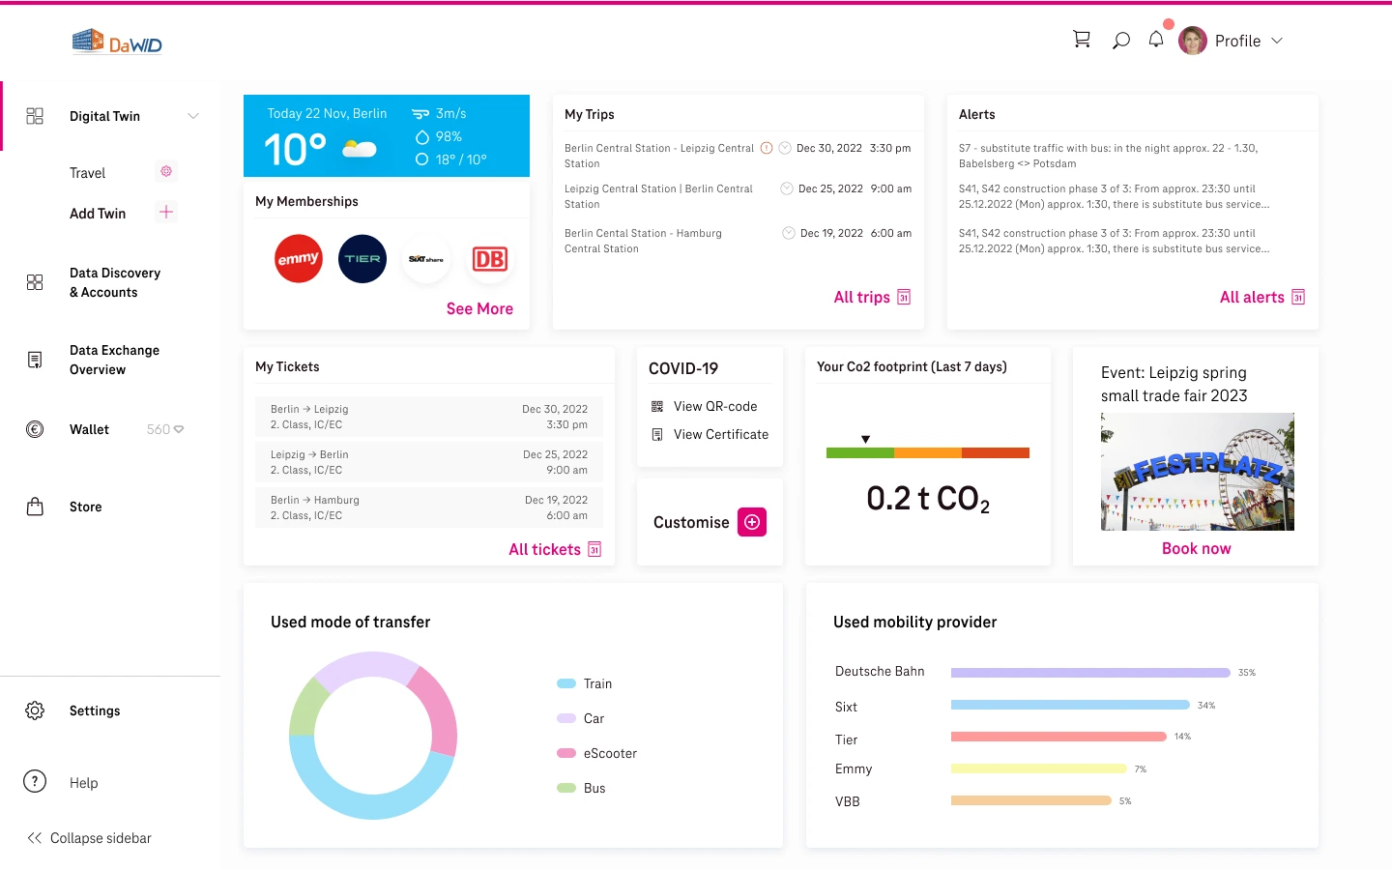
Task: Open Data Exchange Overview in sidebar
Action: [113, 360]
